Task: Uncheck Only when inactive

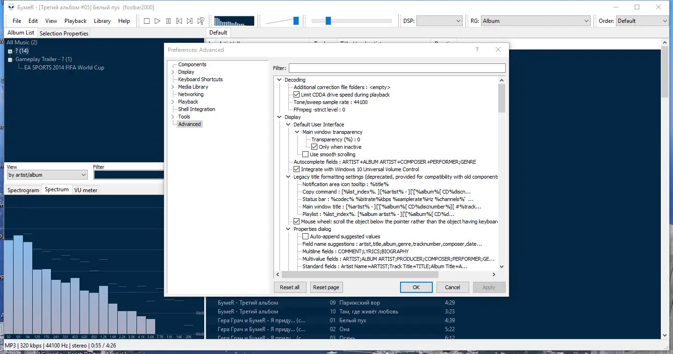Action: pyautogui.click(x=315, y=147)
